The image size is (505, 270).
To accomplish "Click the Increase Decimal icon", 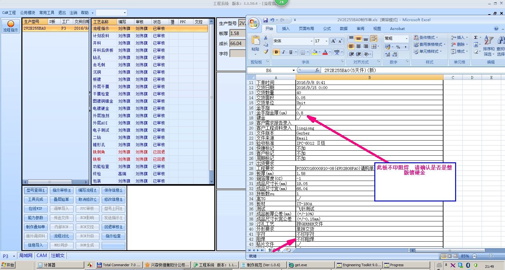I will pos(388,55).
